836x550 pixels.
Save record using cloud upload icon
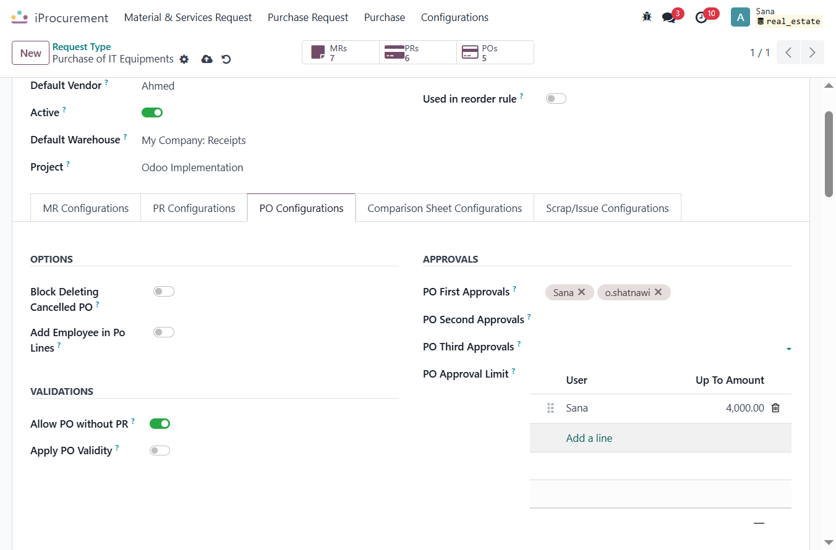point(207,59)
